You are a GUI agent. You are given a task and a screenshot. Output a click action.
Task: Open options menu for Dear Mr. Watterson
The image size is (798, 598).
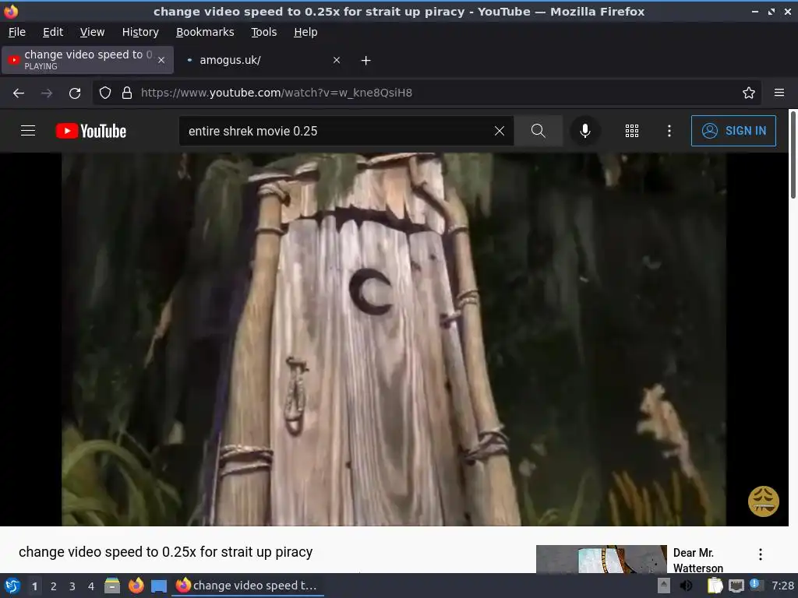click(761, 554)
